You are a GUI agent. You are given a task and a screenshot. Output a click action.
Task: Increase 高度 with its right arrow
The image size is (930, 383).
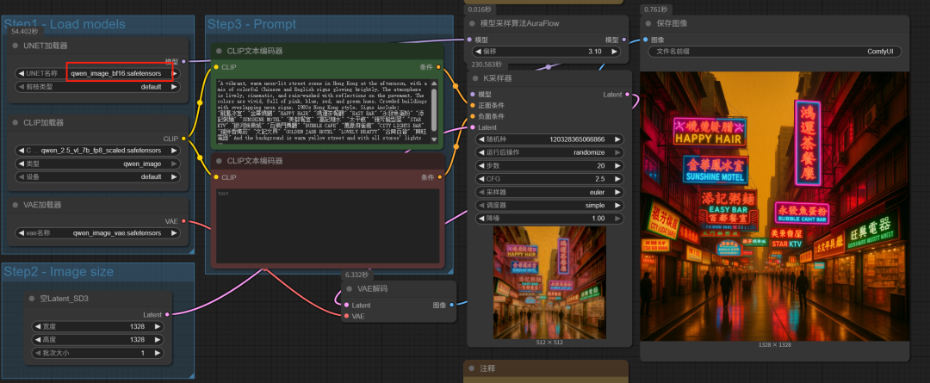point(158,340)
